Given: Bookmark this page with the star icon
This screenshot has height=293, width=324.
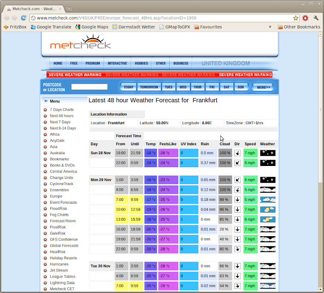Looking at the screenshot, I should [x=296, y=18].
